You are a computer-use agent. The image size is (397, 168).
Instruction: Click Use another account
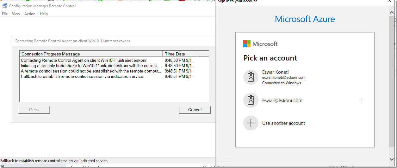pyautogui.click(x=305, y=123)
